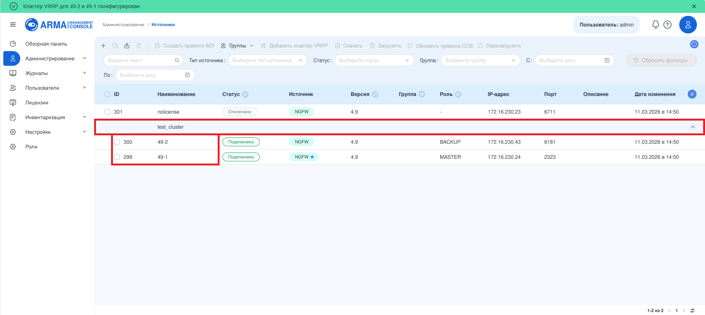Click the Роли sidebar icon

pos(13,147)
